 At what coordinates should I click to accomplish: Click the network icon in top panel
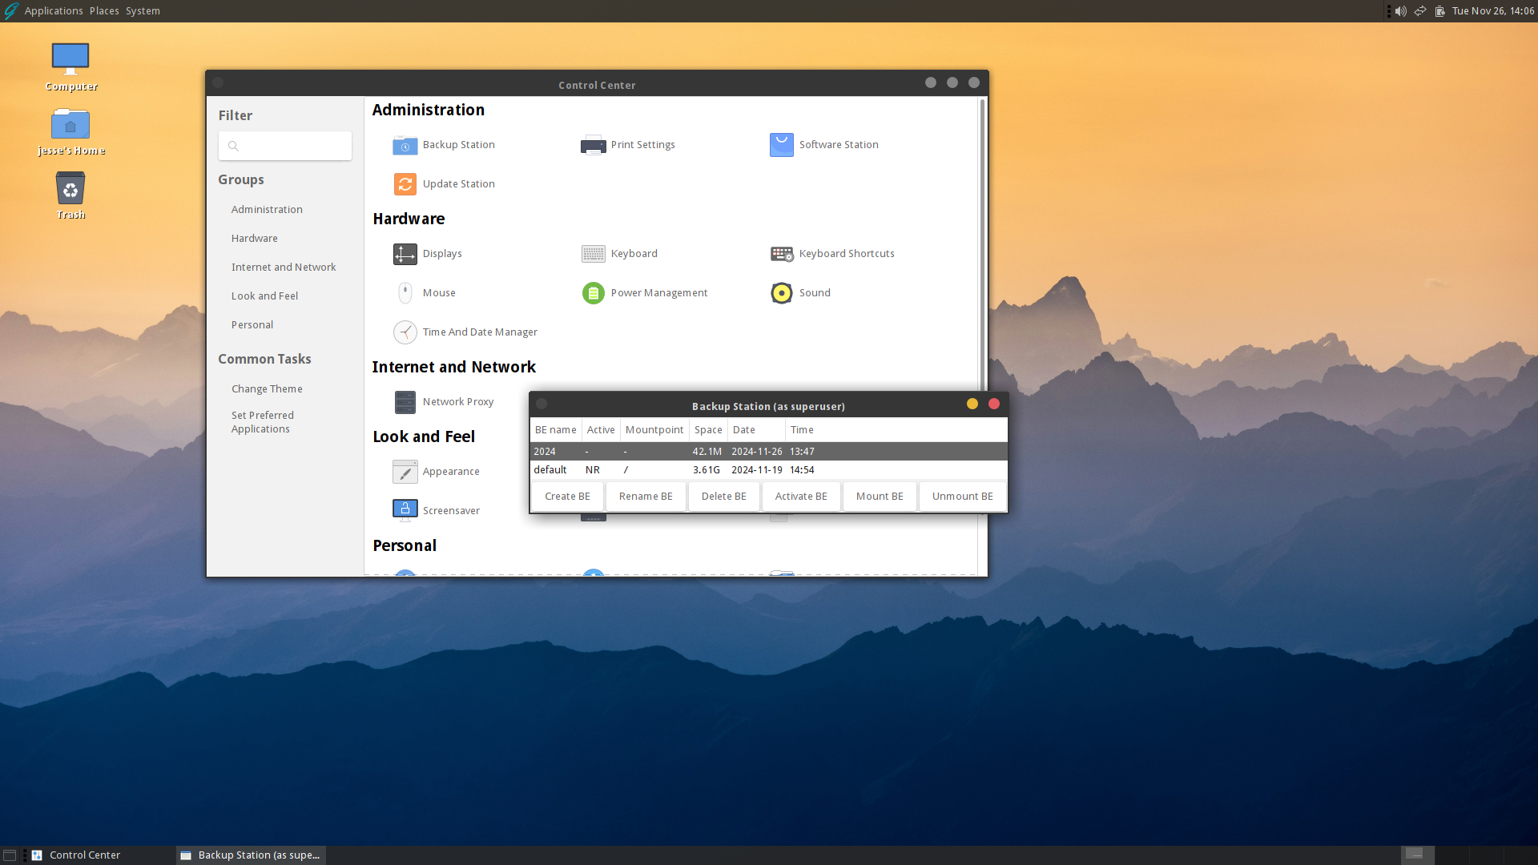click(x=1419, y=11)
